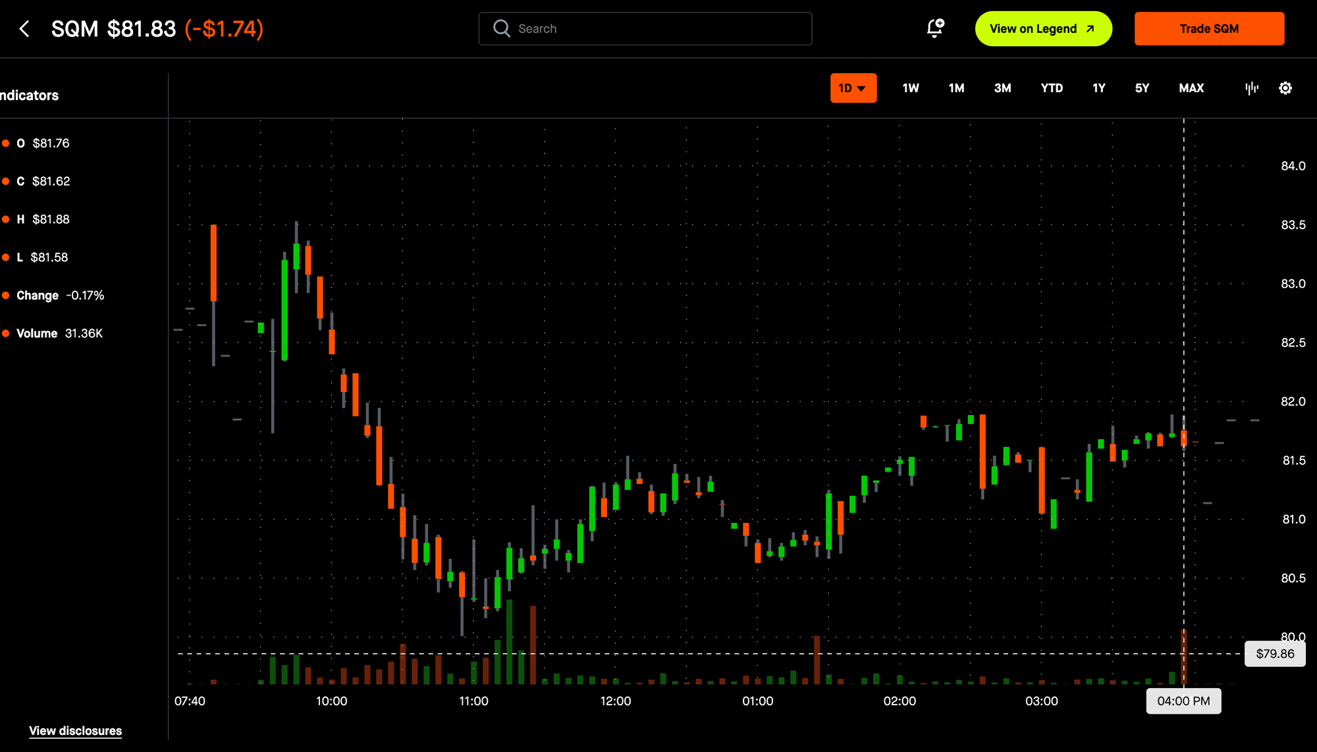The height and width of the screenshot is (752, 1317).
Task: Click the search magnifier icon
Action: (502, 28)
